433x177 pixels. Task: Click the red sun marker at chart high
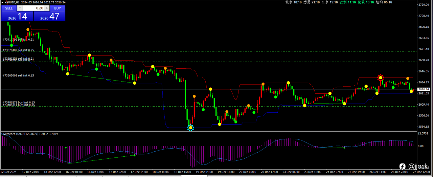point(381,78)
